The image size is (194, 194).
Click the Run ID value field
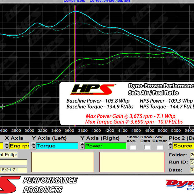click(x=192, y=162)
